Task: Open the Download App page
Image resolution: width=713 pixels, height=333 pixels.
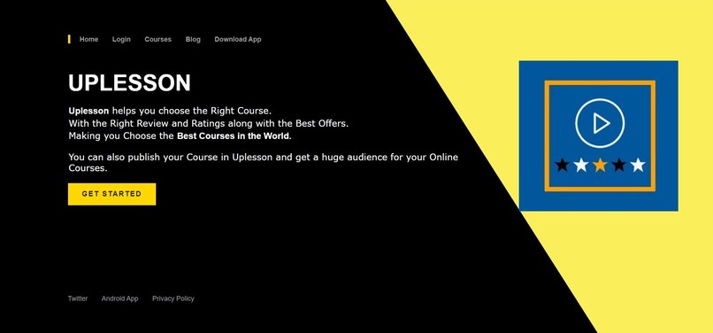Action: (238, 39)
